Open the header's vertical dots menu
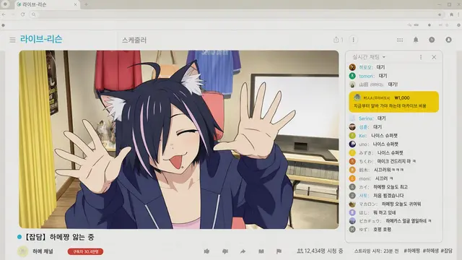Viewport: 462px width, 260px height. click(353, 40)
